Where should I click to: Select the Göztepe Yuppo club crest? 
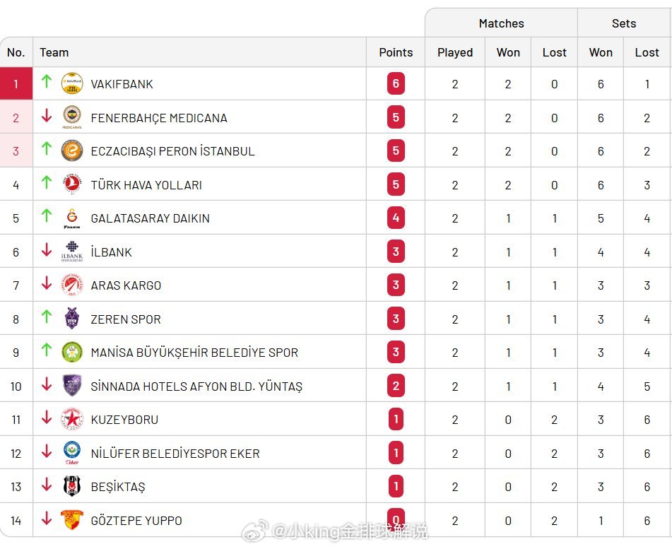[x=72, y=520]
